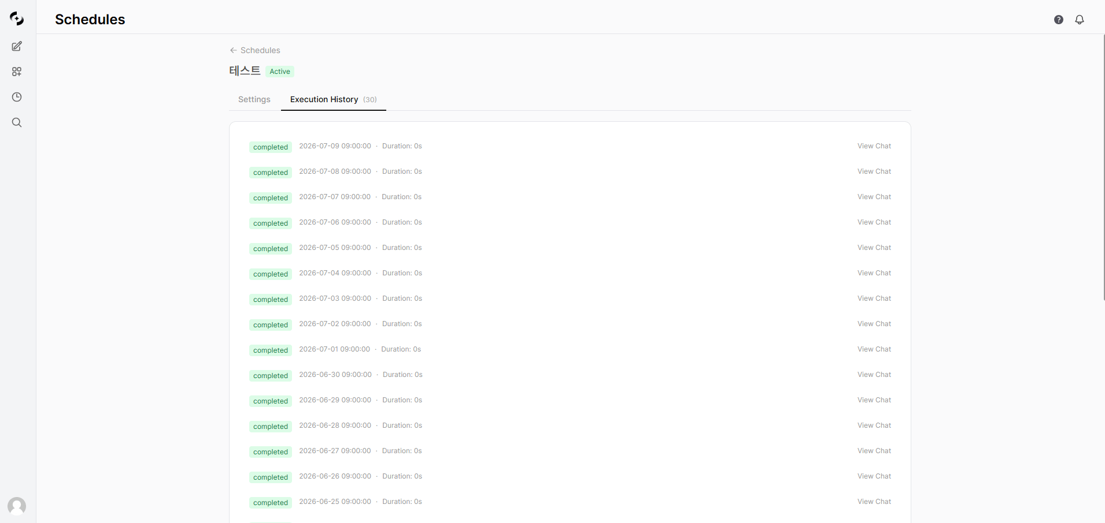Click completed badge for 2026-07-06
This screenshot has height=523, width=1105.
click(x=271, y=223)
